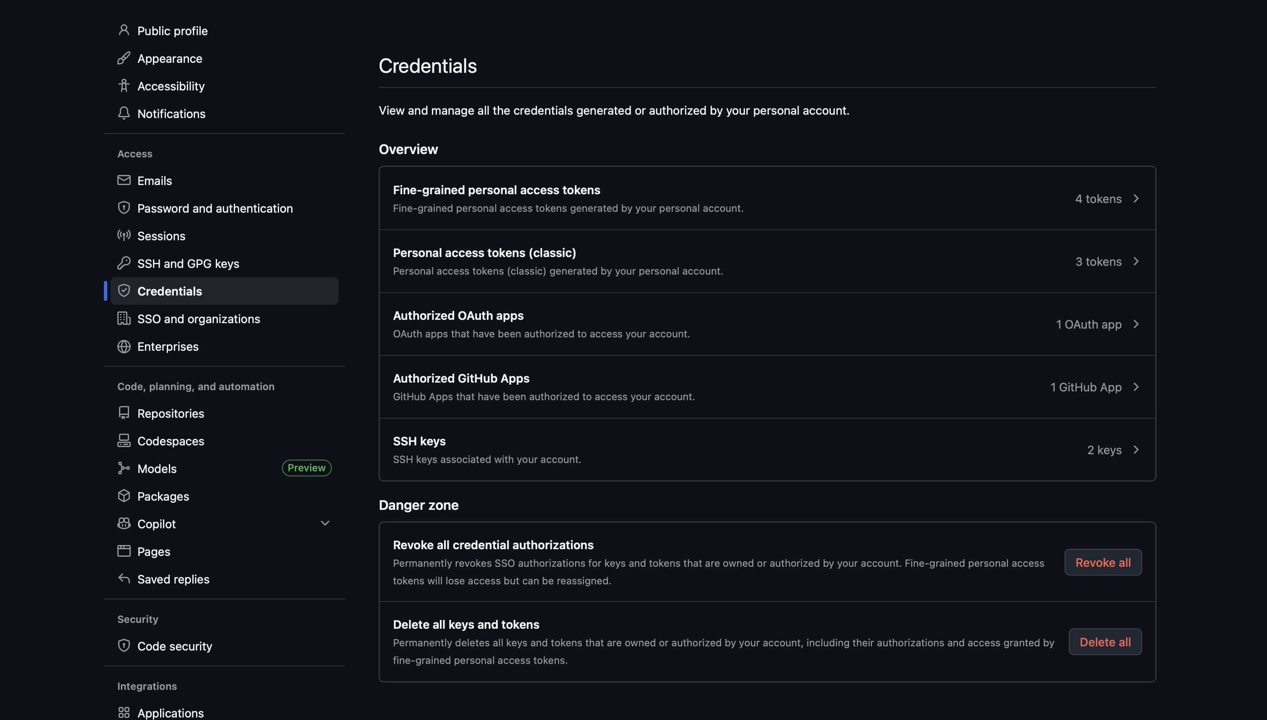Click the Preview badge beside Models

[x=306, y=468]
